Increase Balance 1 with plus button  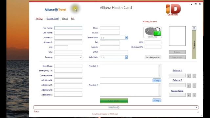(189, 76)
